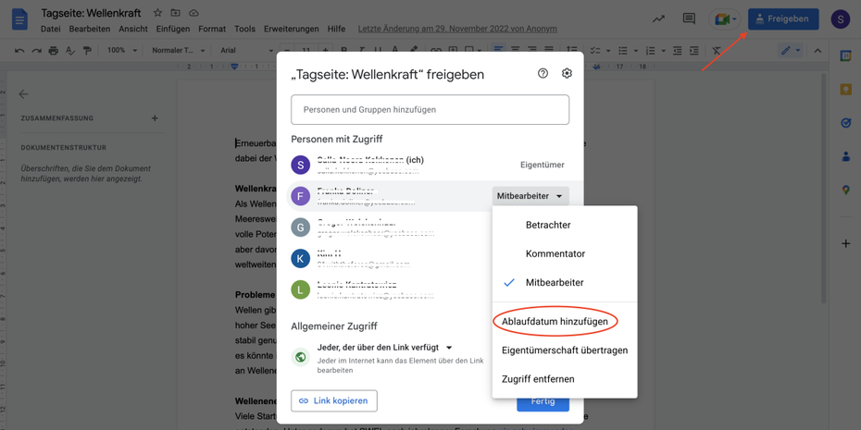This screenshot has width=861, height=430.
Task: Click the 'Personen und Gruppen hinzufügen' field
Action: pos(430,110)
